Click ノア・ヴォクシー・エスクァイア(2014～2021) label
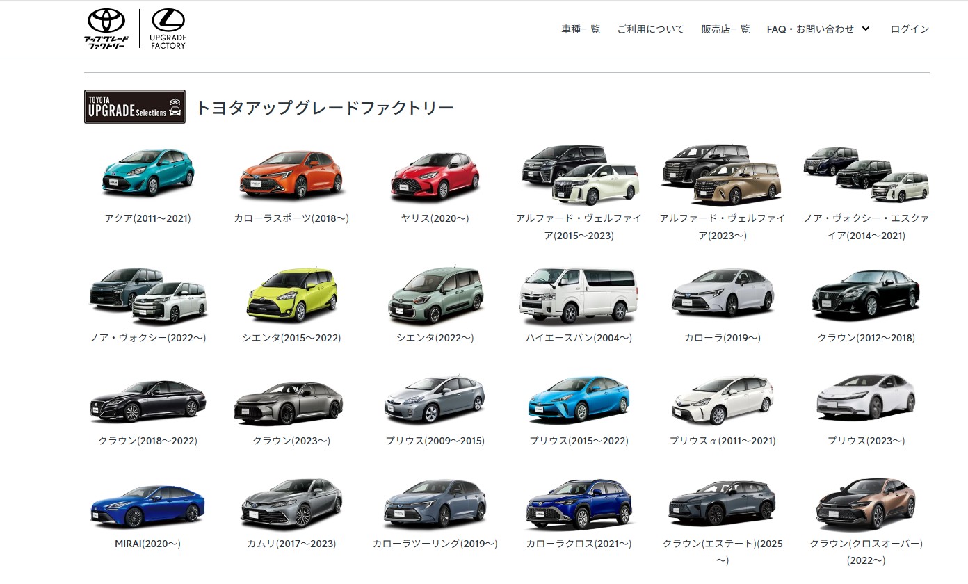This screenshot has height=584, width=968. [866, 227]
